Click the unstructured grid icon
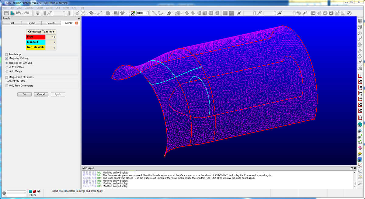 coord(231,13)
